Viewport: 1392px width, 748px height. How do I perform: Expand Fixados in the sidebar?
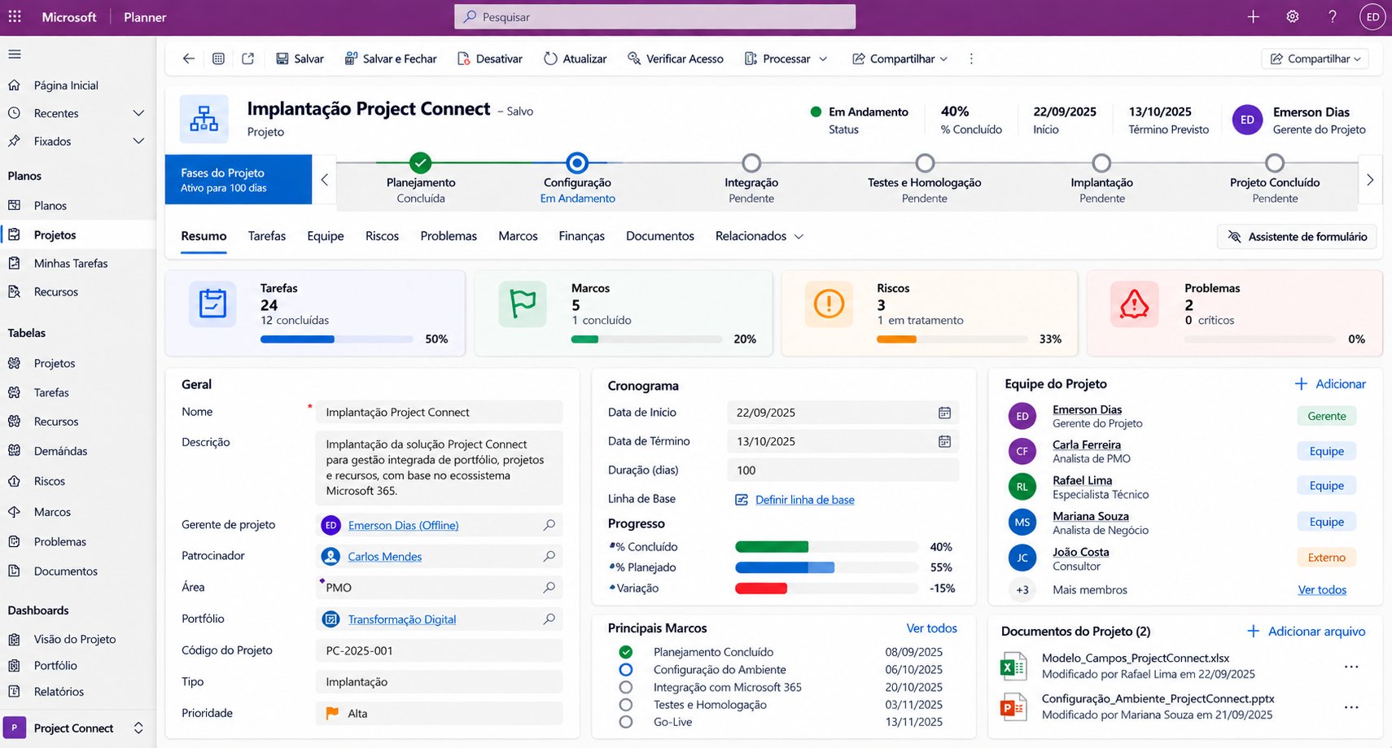[x=138, y=141]
